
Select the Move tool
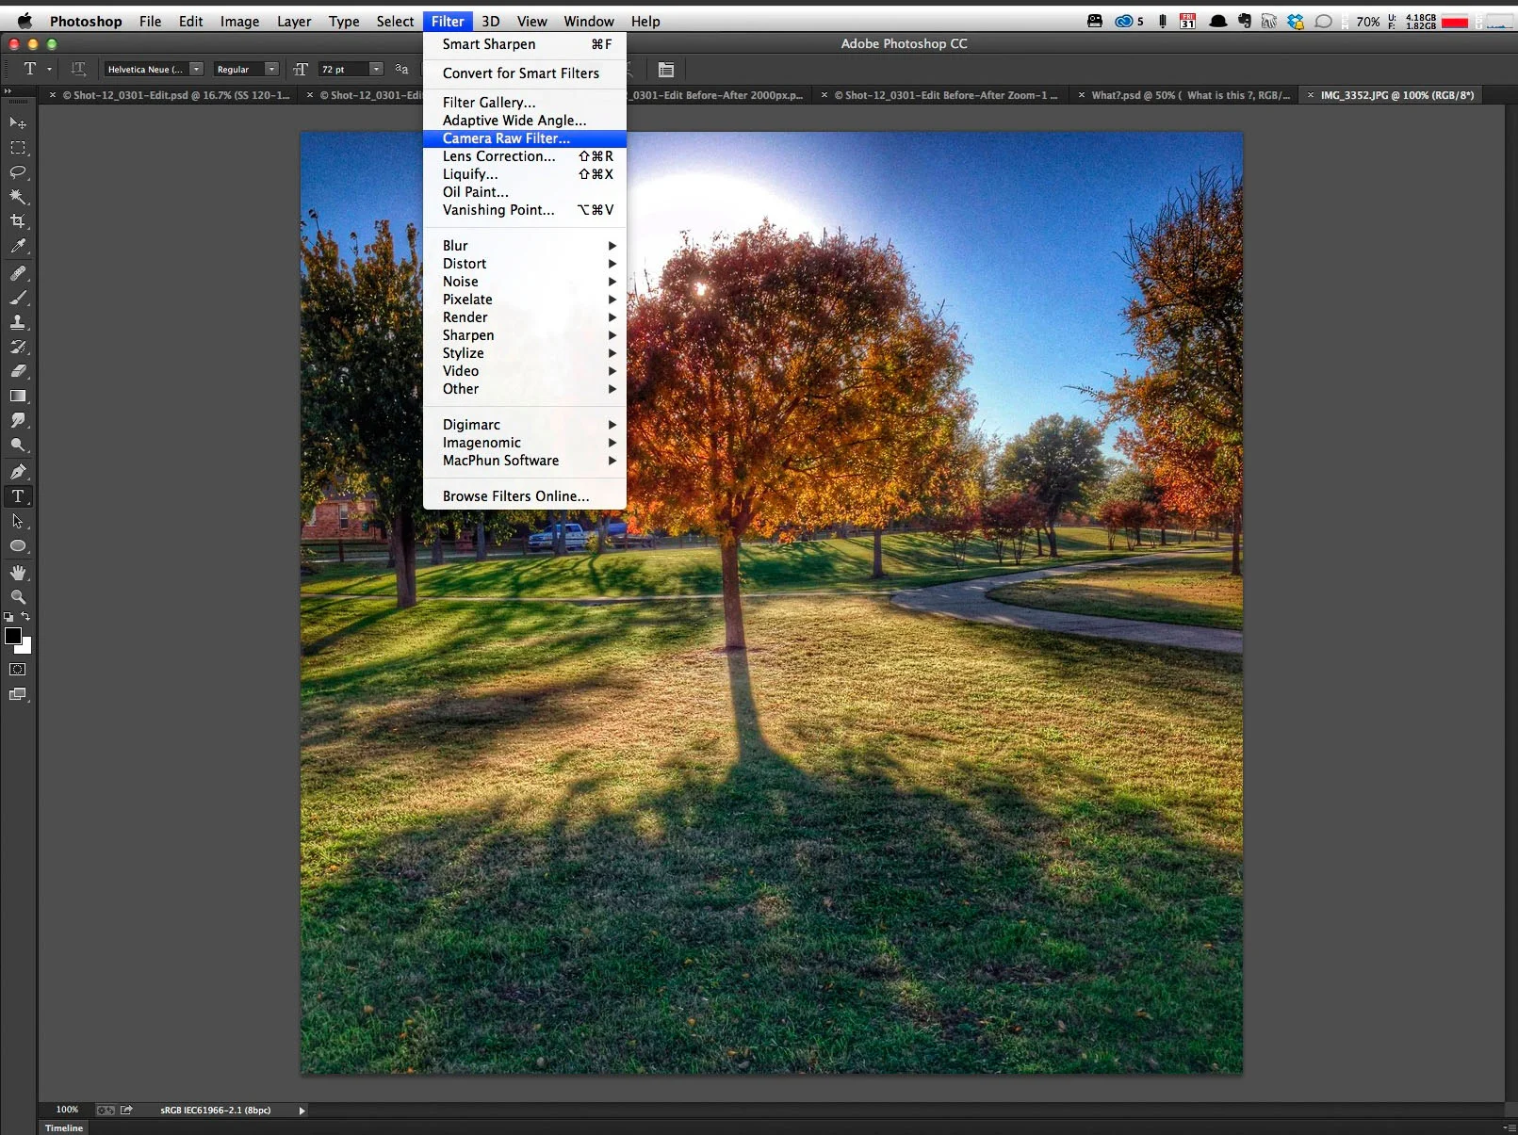pyautogui.click(x=17, y=122)
